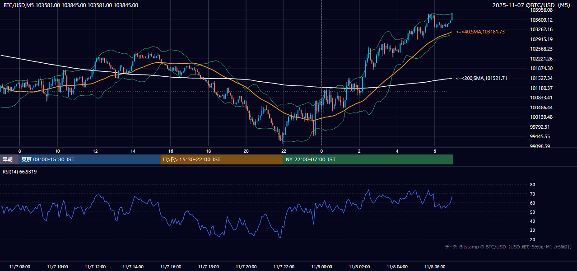The image size is (577, 271).
Task: Click hour label 8 under the price chart
Action: click(19, 151)
